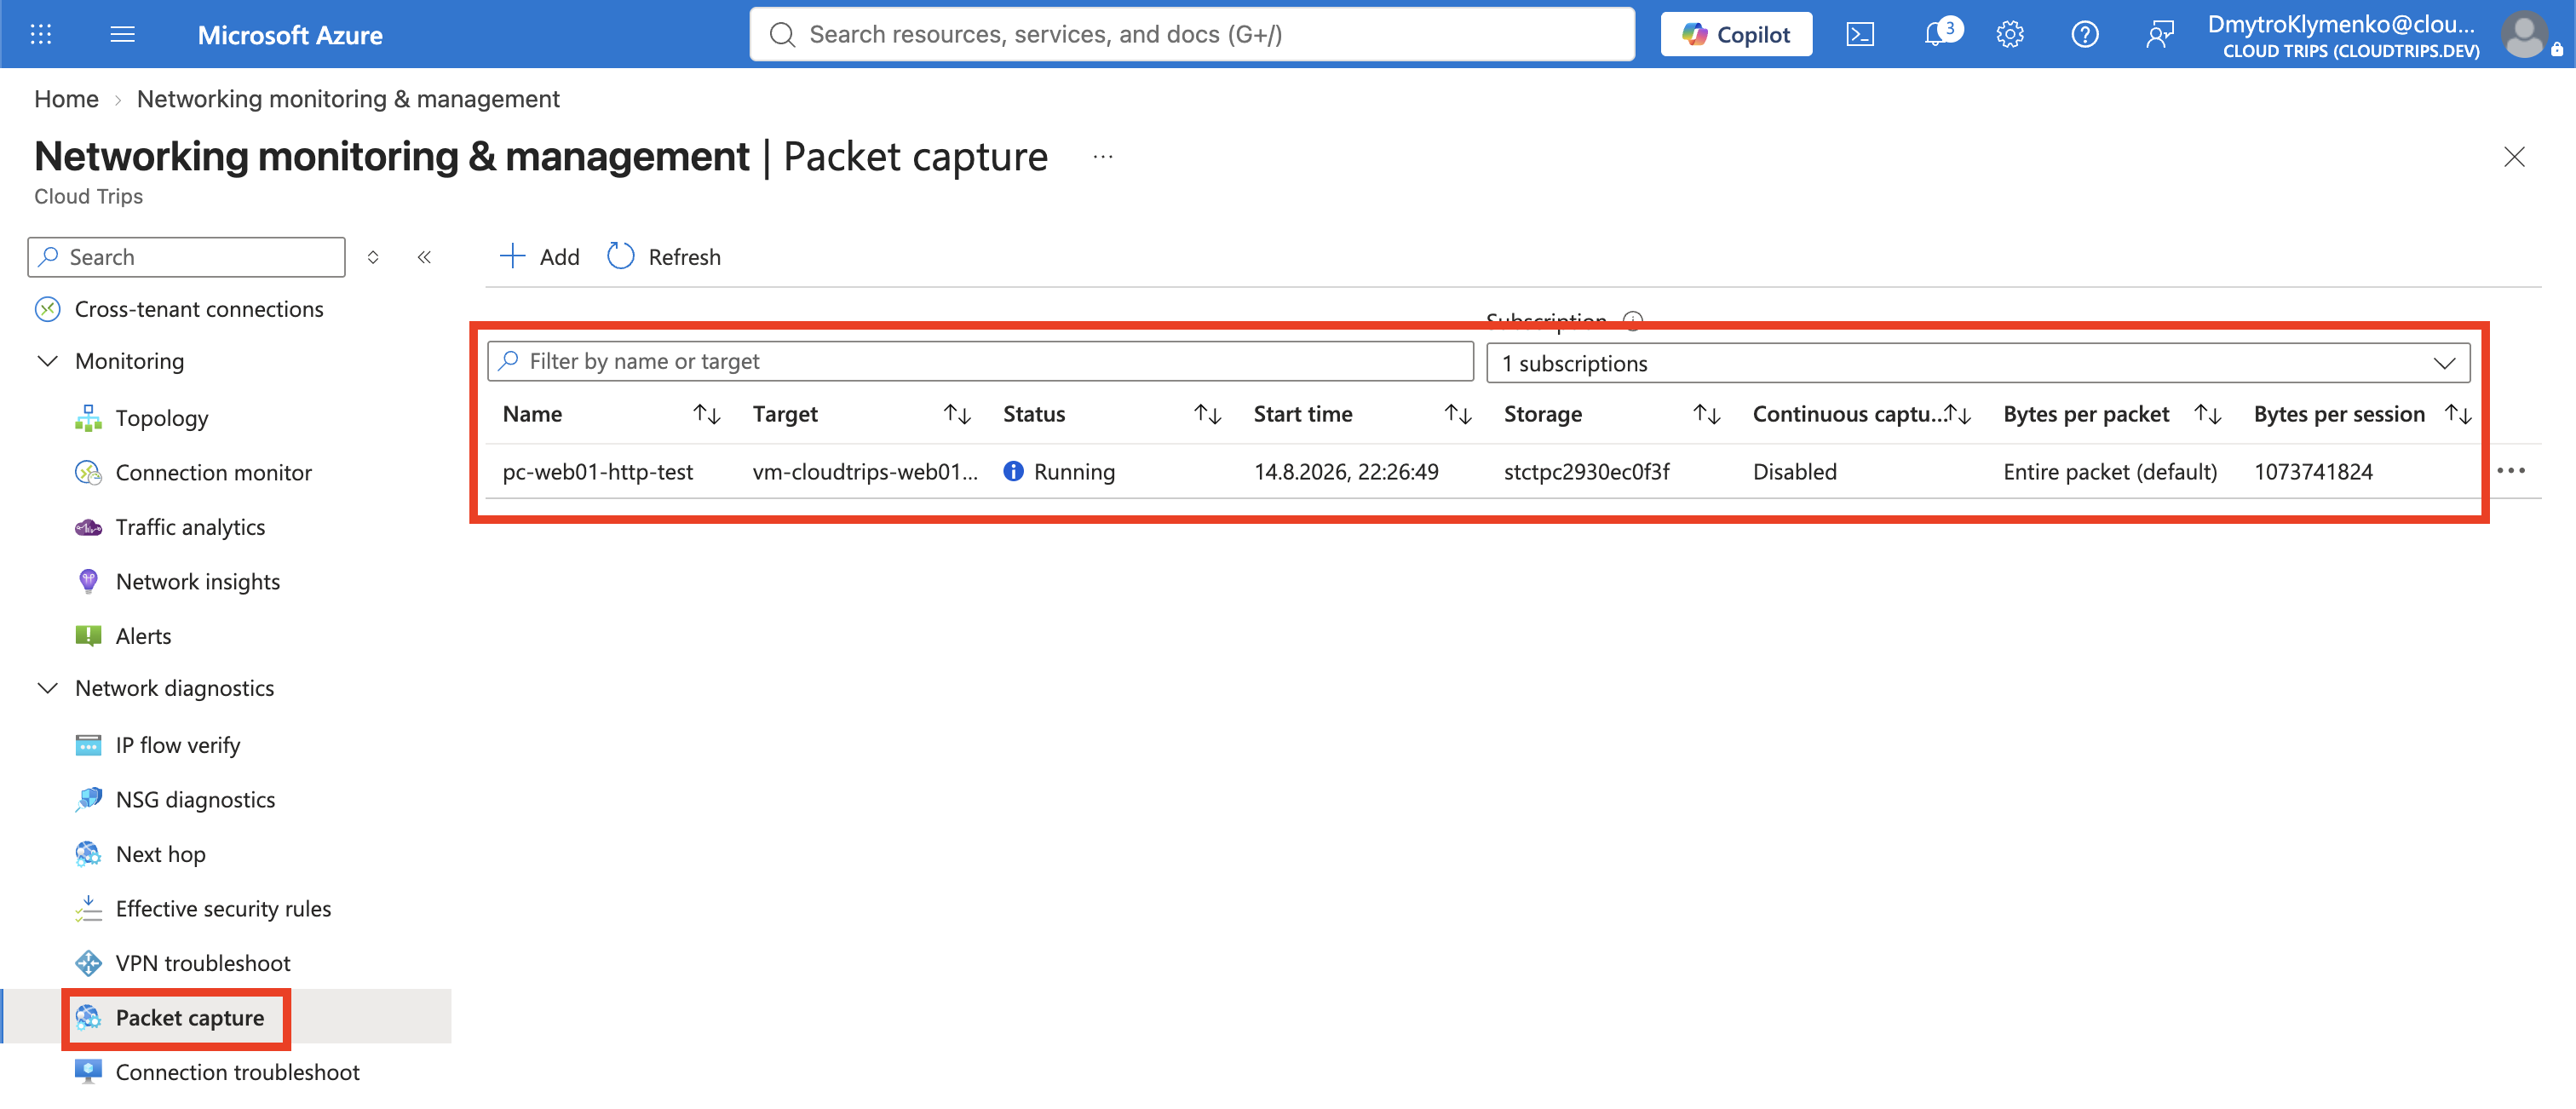The image size is (2576, 1109).
Task: Open Topology in sidebar
Action: click(161, 418)
